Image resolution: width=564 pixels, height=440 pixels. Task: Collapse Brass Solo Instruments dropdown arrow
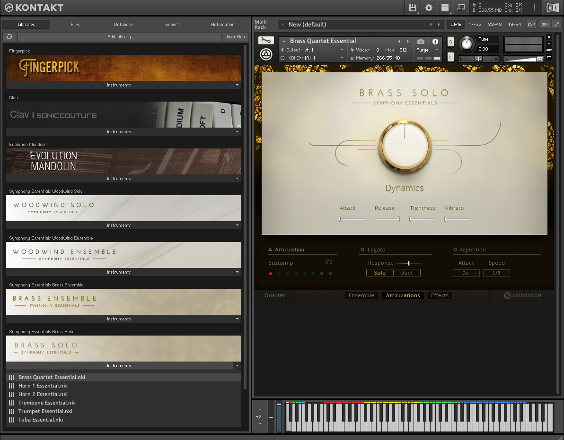(237, 366)
